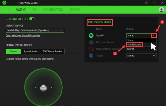The width and height of the screenshot is (166, 106).
Task: Click the mode description text
Action: (30, 59)
